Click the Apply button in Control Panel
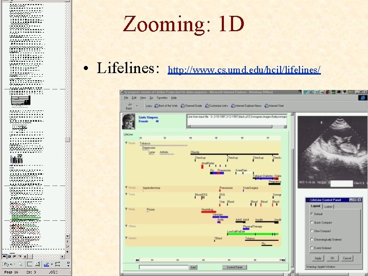This screenshot has height=276, width=368. click(318, 258)
